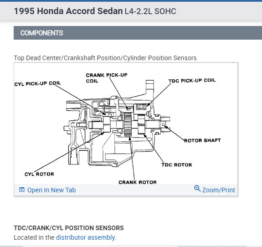Image resolution: width=262 pixels, height=247 pixels.
Task: Click the COMPONENTS section header bar
Action: 138,33
